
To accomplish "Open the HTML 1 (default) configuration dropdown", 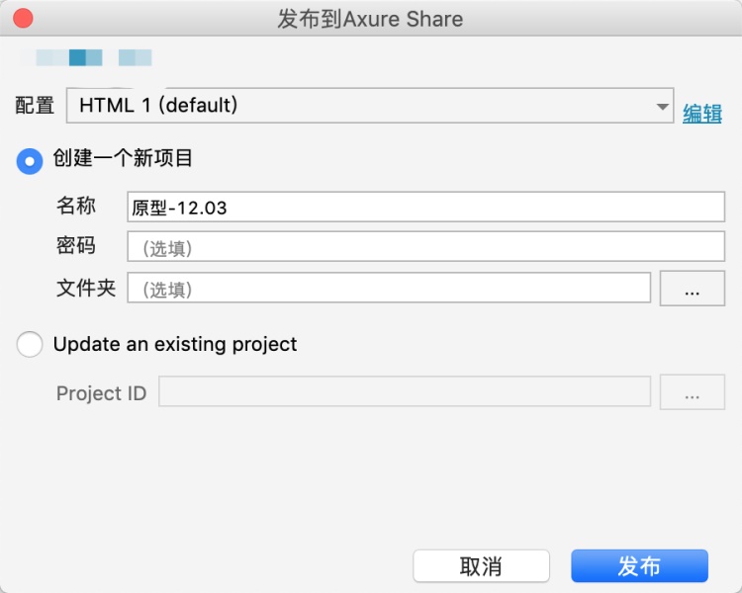I will pyautogui.click(x=369, y=105).
